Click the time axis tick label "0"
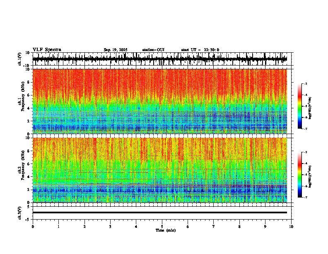The width and height of the screenshot is (328, 254). 33,227
